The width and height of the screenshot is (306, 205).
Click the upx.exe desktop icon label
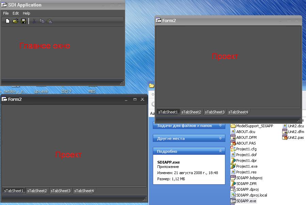tap(41, 91)
